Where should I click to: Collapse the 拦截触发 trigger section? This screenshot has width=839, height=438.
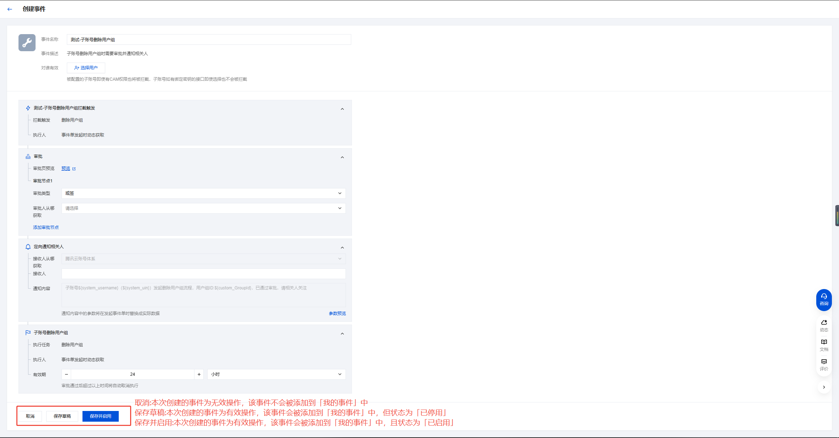pos(342,109)
